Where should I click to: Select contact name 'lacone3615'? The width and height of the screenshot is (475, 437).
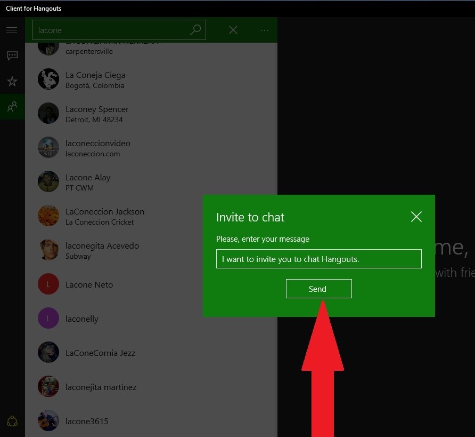click(87, 421)
